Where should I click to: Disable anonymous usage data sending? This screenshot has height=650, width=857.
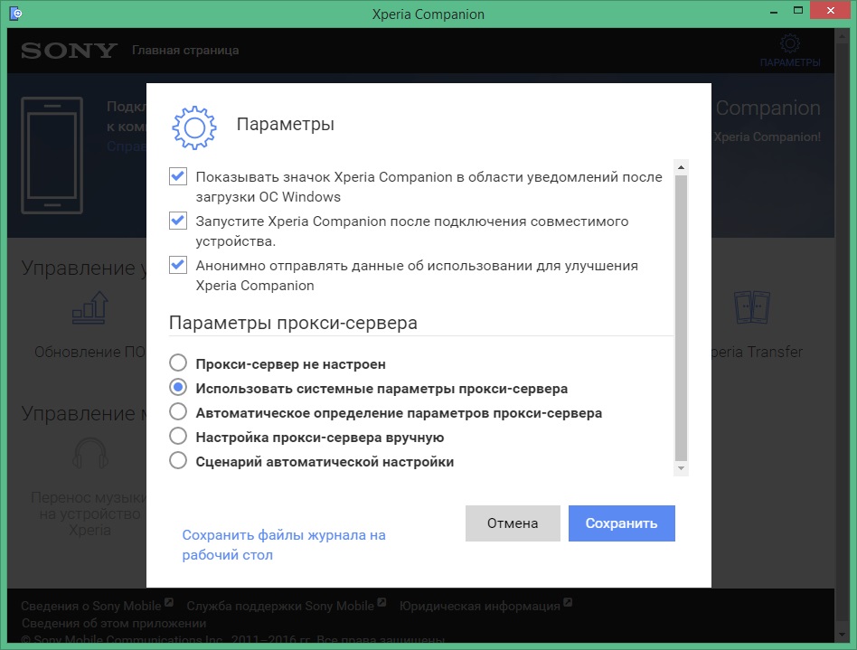177,265
